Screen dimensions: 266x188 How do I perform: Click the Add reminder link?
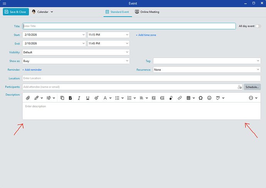[32, 70]
